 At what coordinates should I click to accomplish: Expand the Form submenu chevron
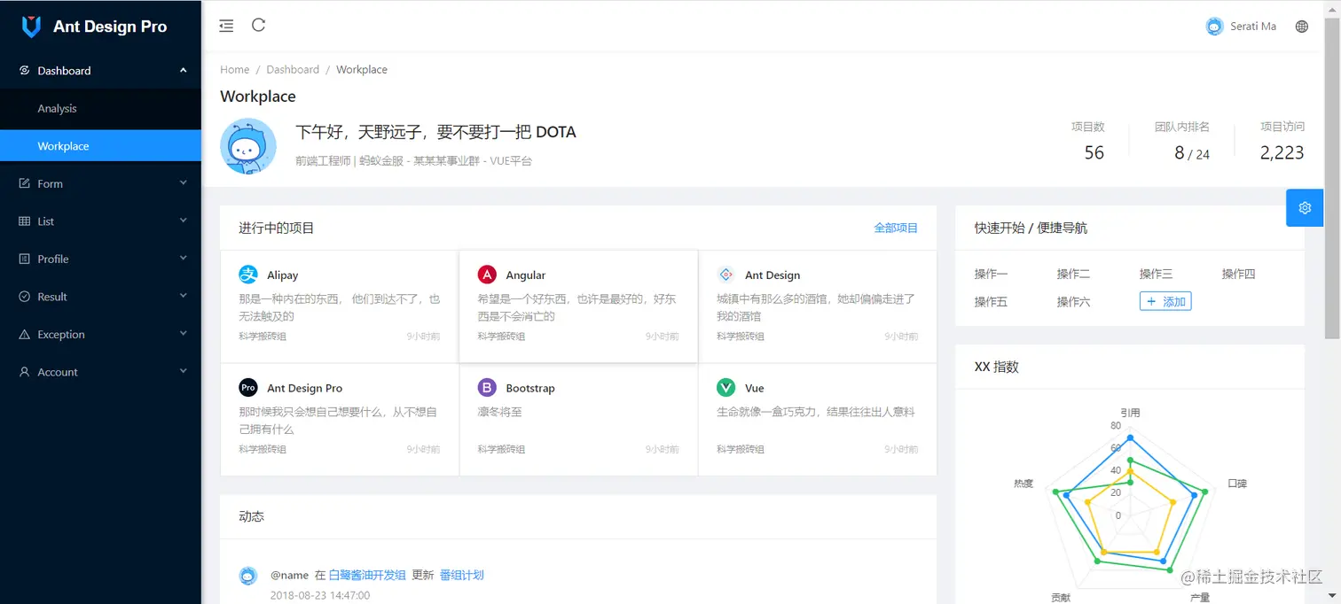pyautogui.click(x=184, y=183)
